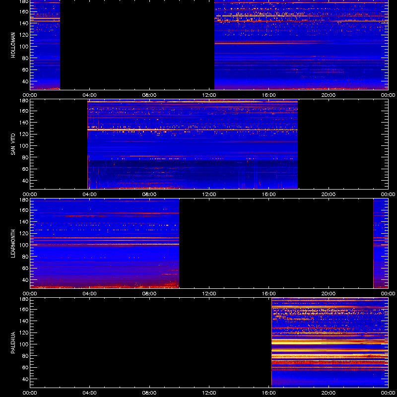Viewport: 397px width, 397px height.
Task: Click the HOLLOMAN station axis label
Action: pos(13,45)
